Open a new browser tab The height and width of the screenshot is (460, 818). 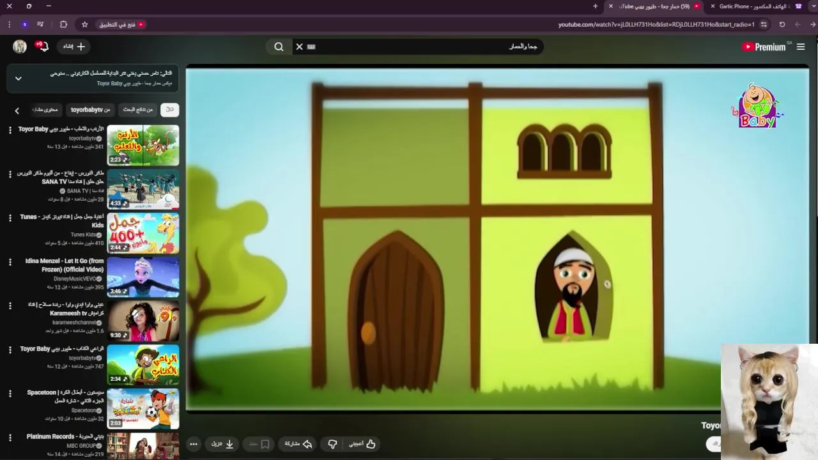(595, 6)
